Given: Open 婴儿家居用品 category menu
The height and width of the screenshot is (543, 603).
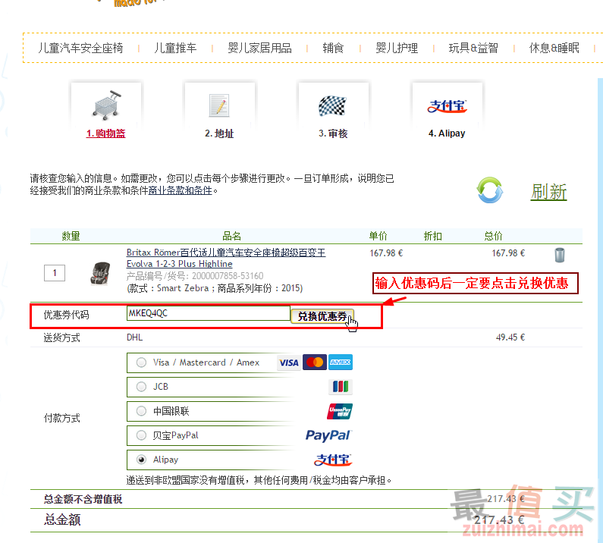Looking at the screenshot, I should (x=259, y=48).
